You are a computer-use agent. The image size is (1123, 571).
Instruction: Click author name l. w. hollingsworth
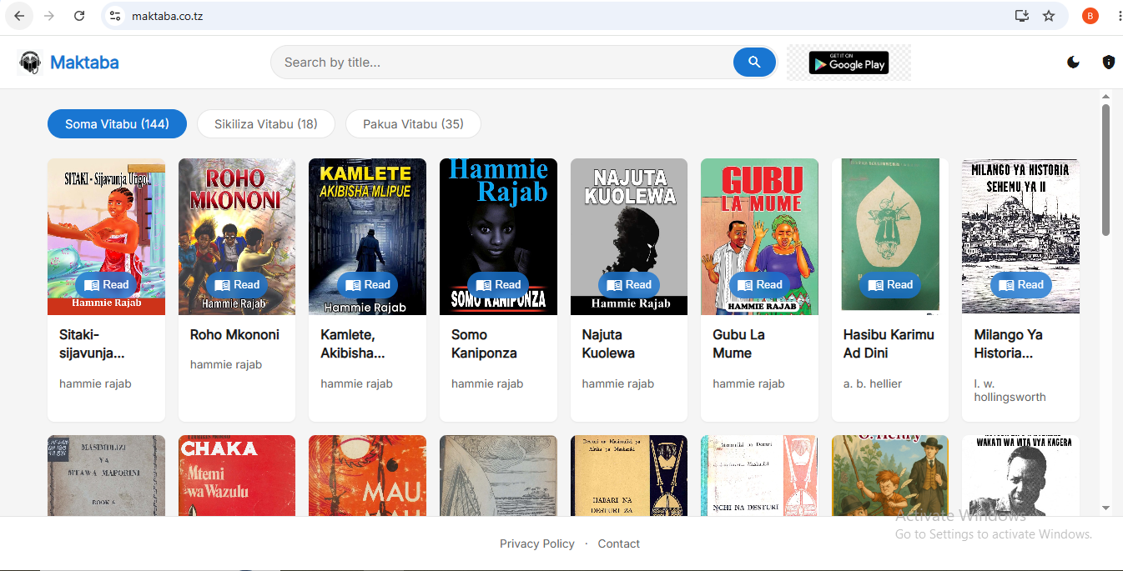tap(1010, 391)
